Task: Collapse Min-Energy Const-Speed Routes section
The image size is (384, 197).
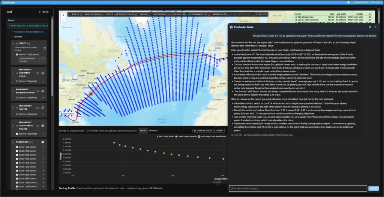Action: pyautogui.click(x=13, y=126)
